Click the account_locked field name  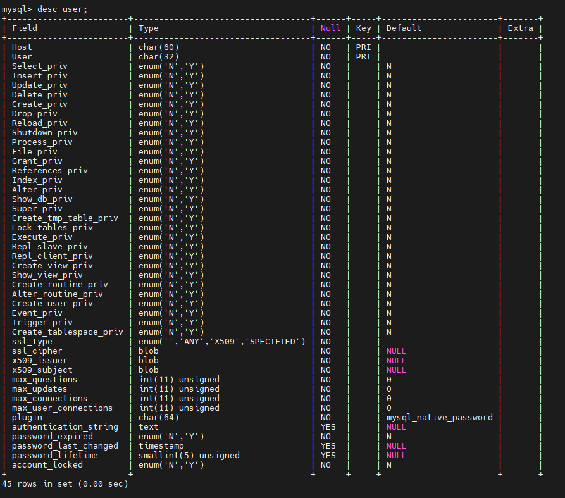click(47, 465)
